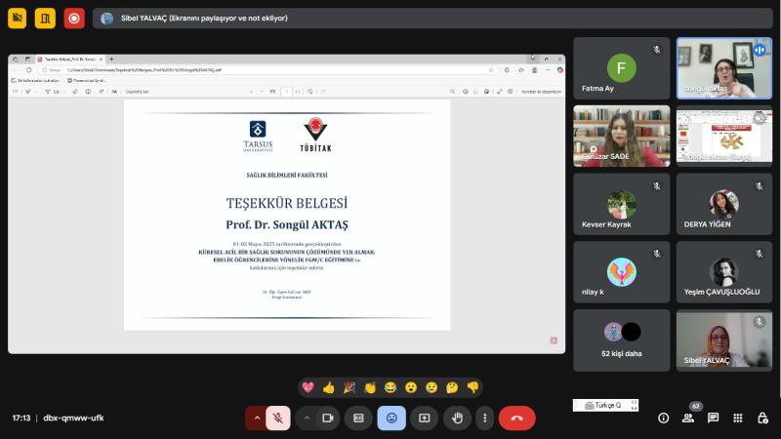Click the dbx-qmww-ufk meeting code

73,419
